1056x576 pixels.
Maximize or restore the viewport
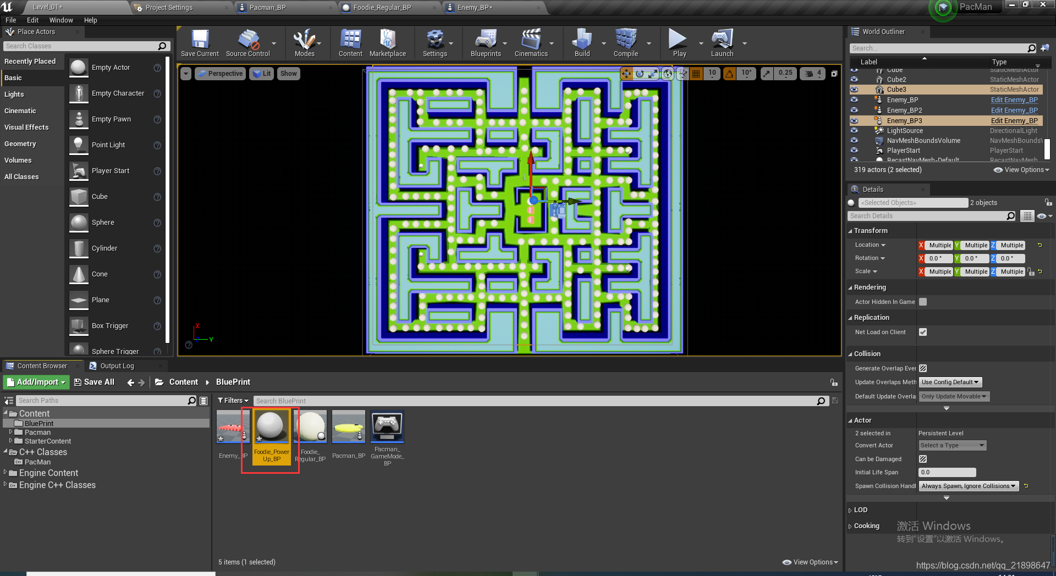834,74
